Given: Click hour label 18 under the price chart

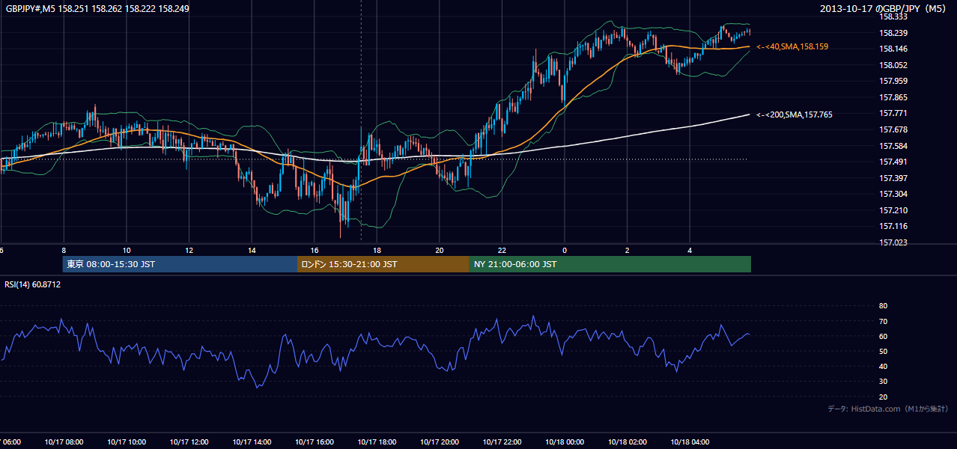Looking at the screenshot, I should (x=377, y=251).
